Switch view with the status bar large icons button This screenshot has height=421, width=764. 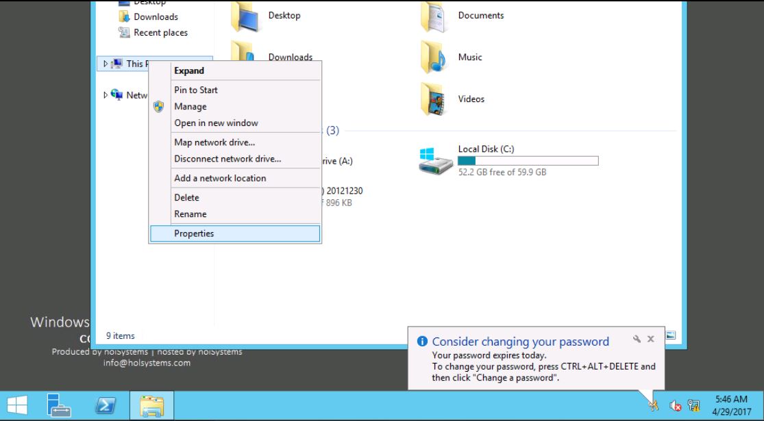(670, 335)
